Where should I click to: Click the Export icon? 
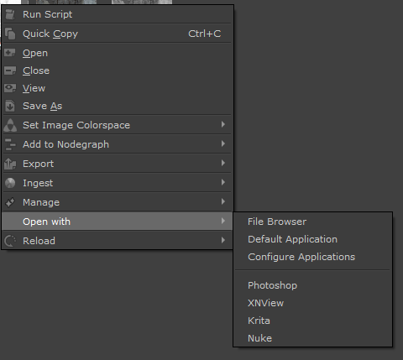pyautogui.click(x=10, y=164)
